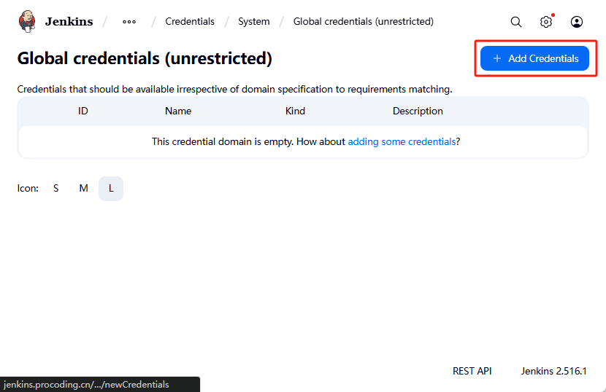Screen dimensions: 606x392
Task: Open the user account profile icon
Action: [577, 22]
